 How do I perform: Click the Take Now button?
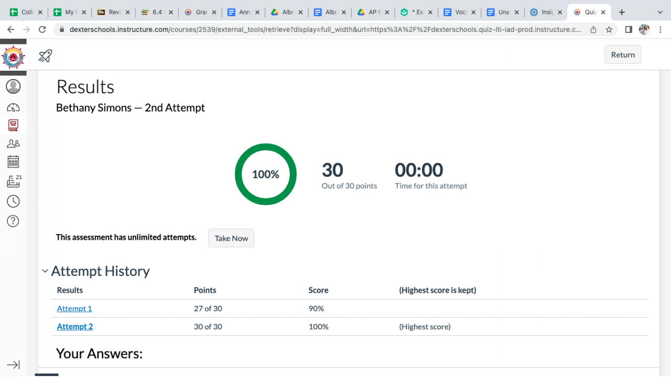(231, 238)
